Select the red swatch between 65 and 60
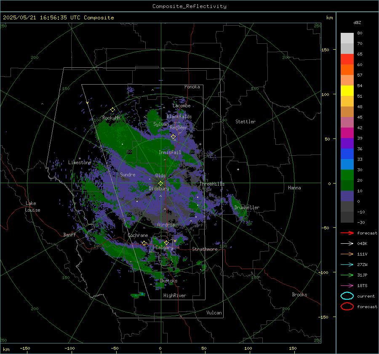The image size is (379, 354). coord(347,59)
